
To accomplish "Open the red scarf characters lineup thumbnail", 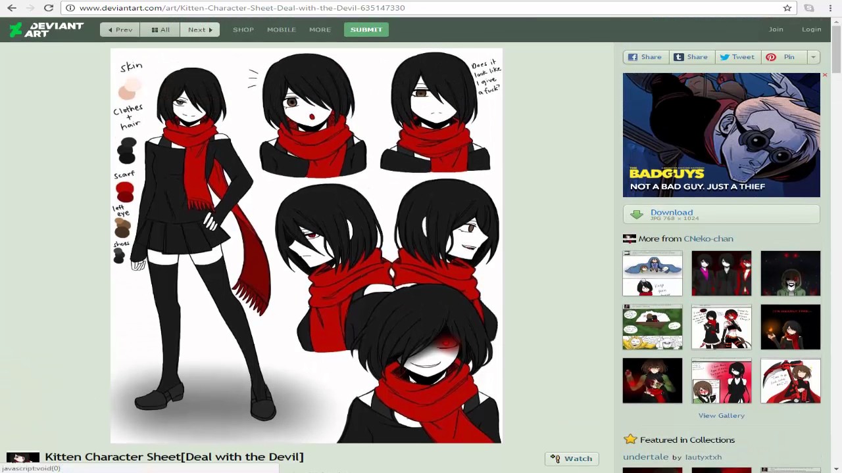I will pyautogui.click(x=722, y=327).
